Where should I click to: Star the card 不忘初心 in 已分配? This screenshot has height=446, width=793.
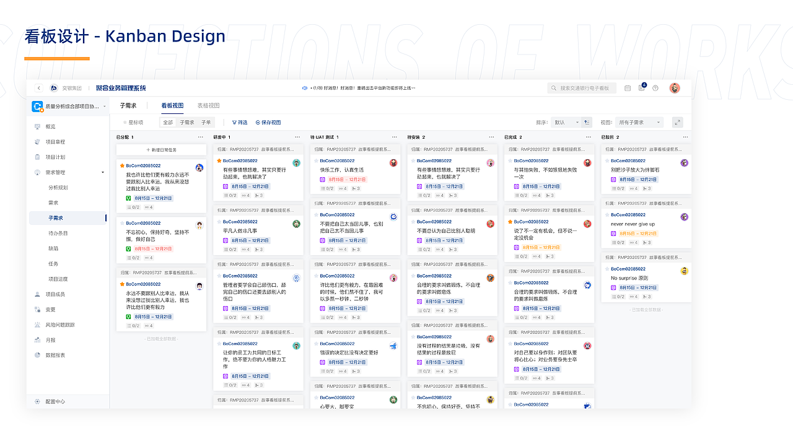(123, 223)
